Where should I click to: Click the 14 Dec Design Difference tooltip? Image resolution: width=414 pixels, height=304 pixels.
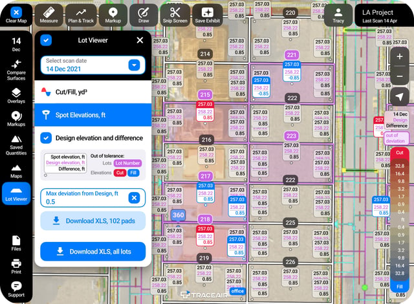(397, 120)
